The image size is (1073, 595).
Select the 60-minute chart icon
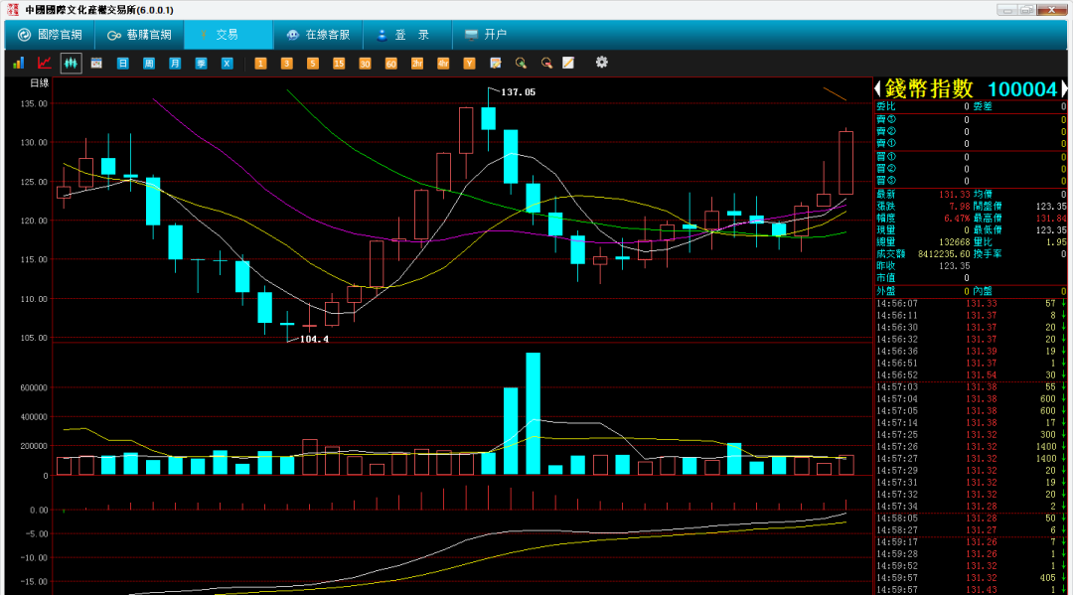pyautogui.click(x=390, y=63)
